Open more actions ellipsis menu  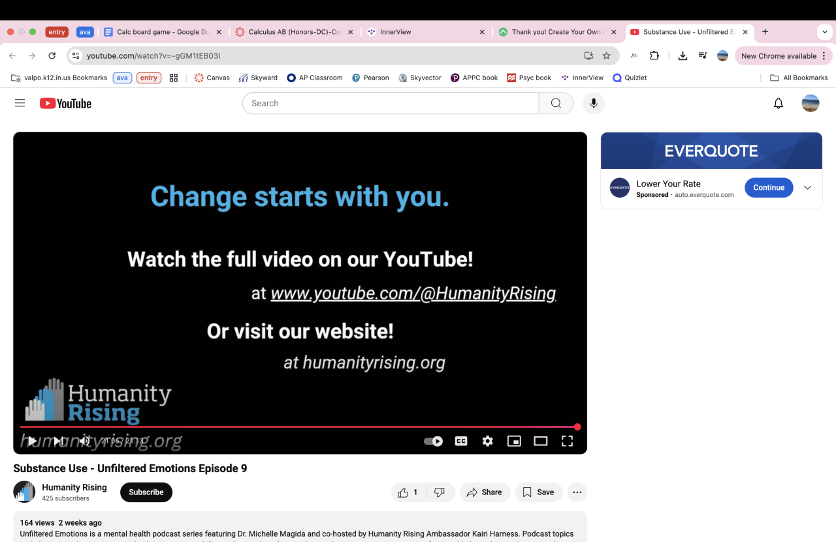577,492
